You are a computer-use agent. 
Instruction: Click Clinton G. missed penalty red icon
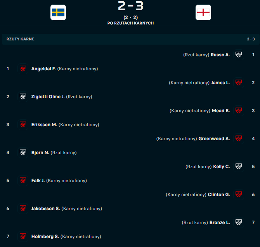(x=239, y=195)
